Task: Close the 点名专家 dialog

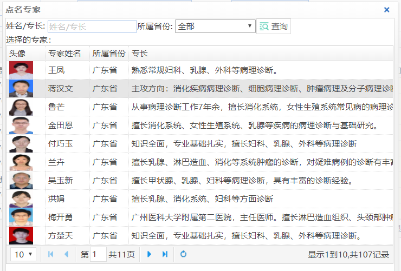Action: point(386,10)
